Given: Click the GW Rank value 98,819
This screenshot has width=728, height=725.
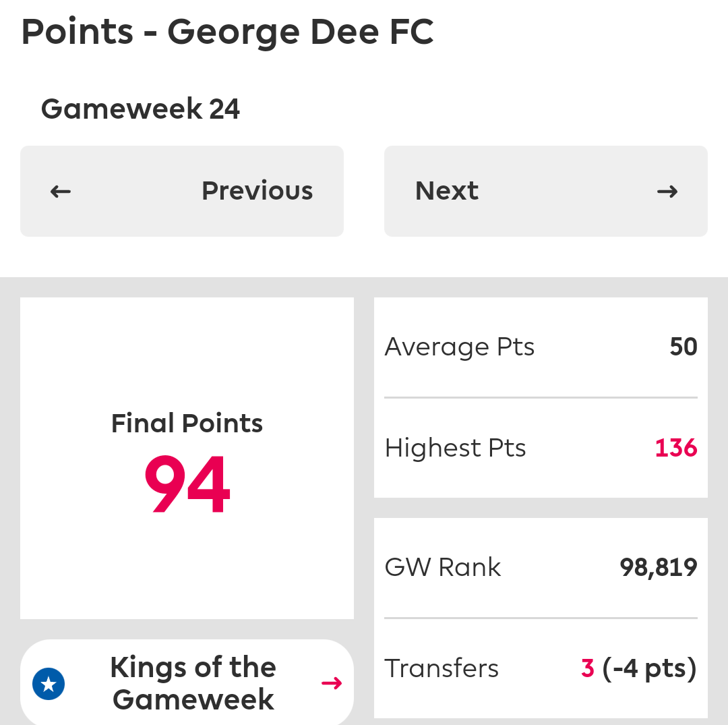Looking at the screenshot, I should pyautogui.click(x=659, y=568).
